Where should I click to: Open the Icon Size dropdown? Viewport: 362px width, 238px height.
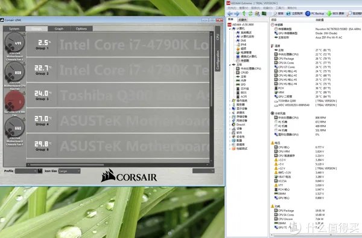69,171
